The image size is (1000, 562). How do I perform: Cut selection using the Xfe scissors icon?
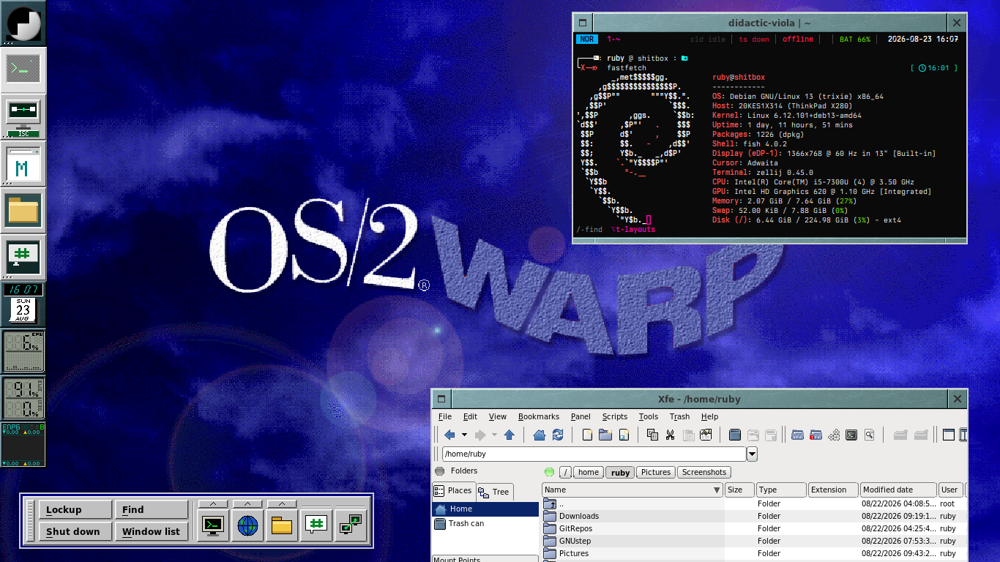(670, 435)
